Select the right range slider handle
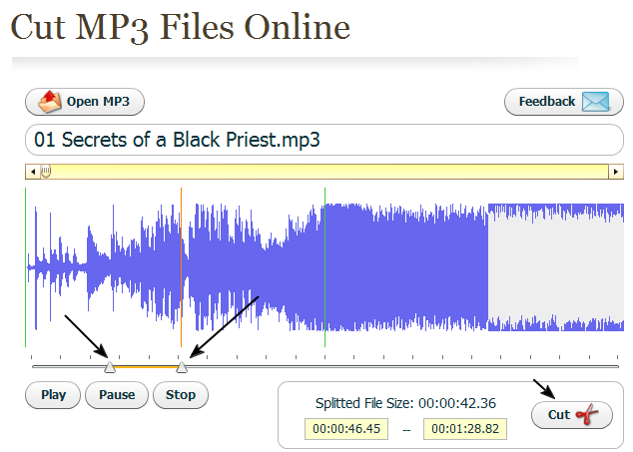Image resolution: width=633 pixels, height=452 pixels. pyautogui.click(x=182, y=367)
